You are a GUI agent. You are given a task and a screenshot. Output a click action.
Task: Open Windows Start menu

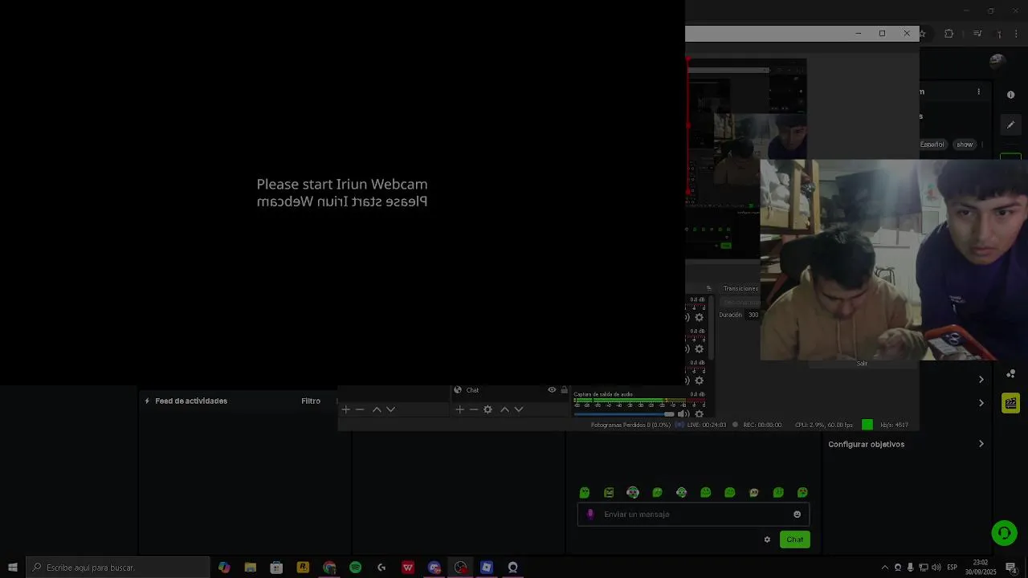pos(12,568)
